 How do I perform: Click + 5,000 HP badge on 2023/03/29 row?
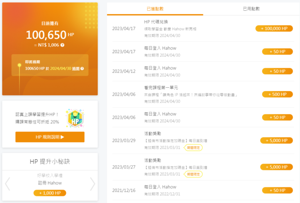click(x=277, y=140)
